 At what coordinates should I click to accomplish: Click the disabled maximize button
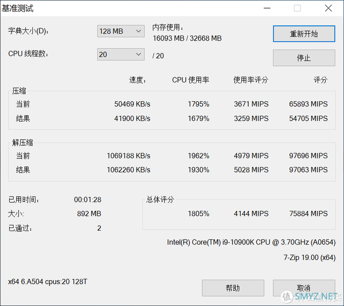point(297,8)
